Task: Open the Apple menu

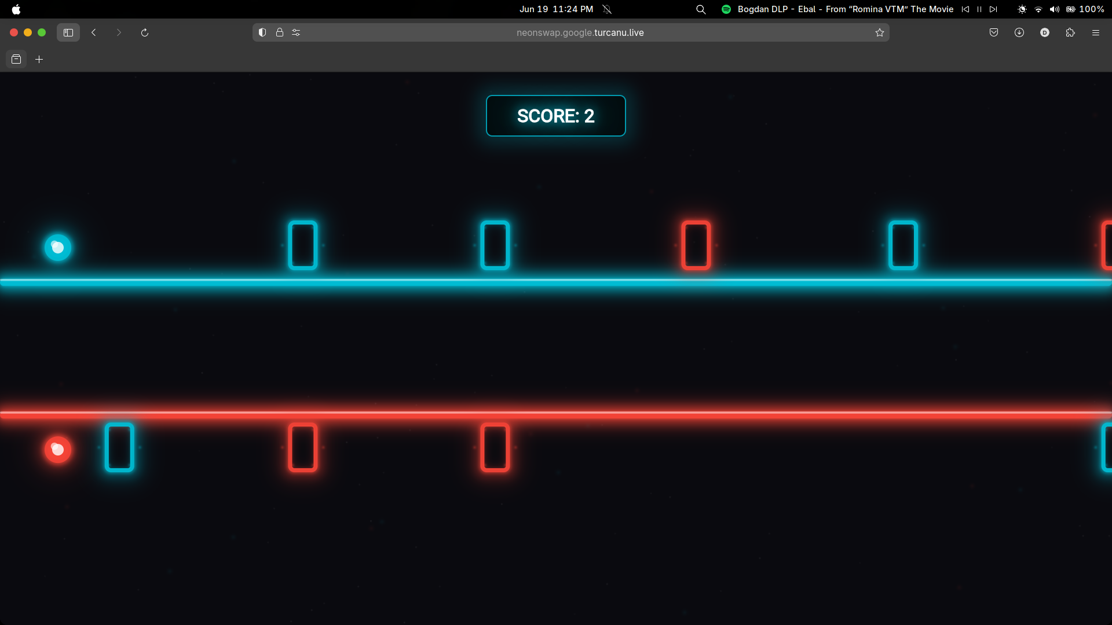Action: tap(16, 9)
